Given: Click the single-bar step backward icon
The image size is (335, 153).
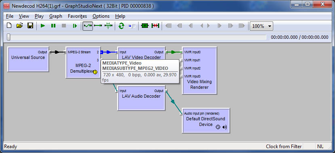Looking at the screenshot, I should [190, 26].
